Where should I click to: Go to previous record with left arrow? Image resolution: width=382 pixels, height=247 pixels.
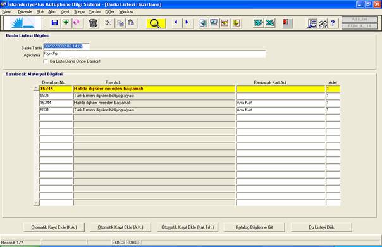176,23
